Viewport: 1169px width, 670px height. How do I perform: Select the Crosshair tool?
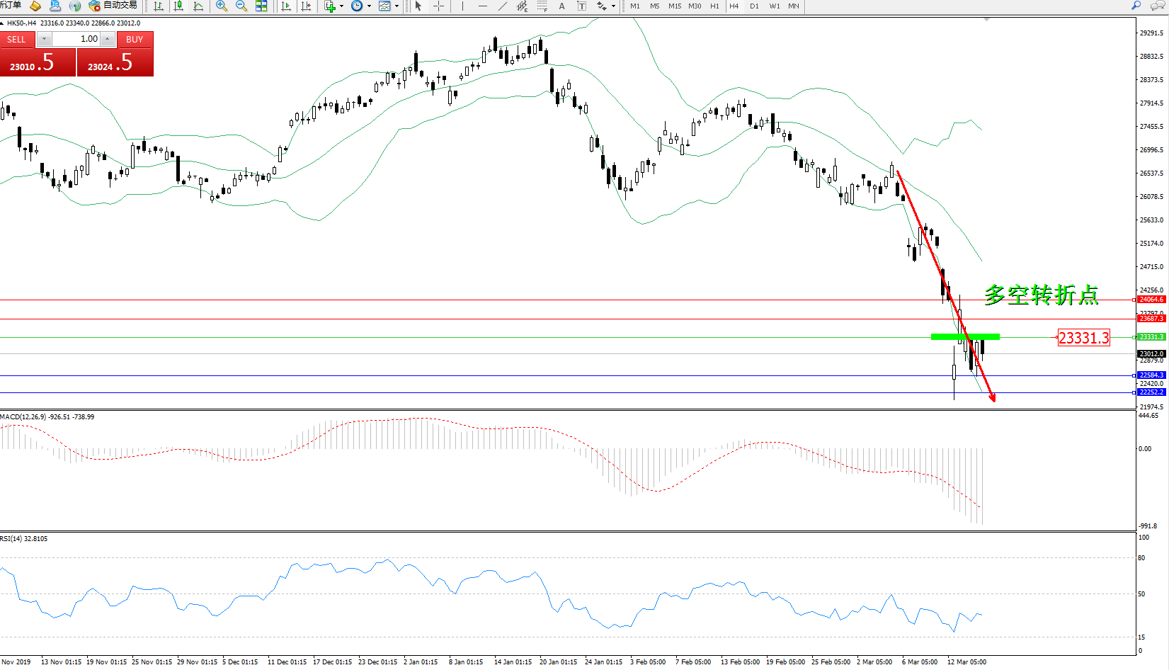click(x=438, y=6)
